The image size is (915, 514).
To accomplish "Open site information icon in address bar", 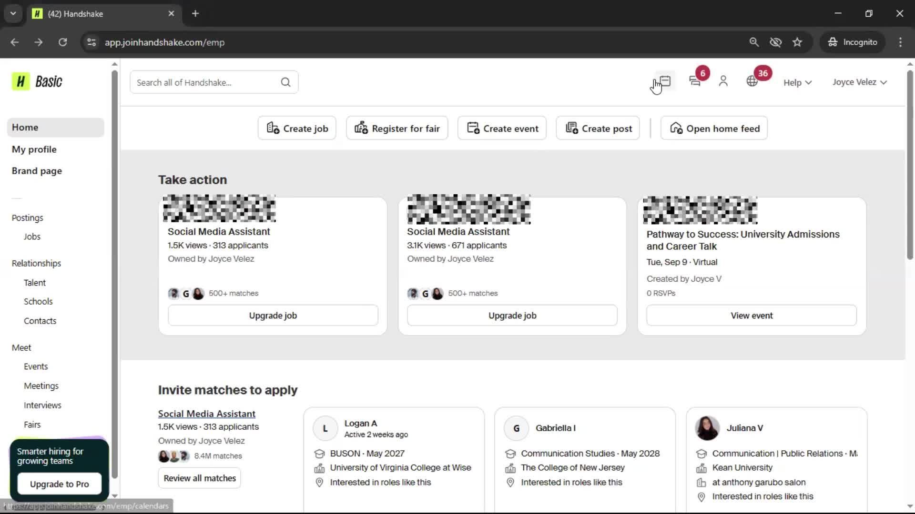I will (91, 42).
